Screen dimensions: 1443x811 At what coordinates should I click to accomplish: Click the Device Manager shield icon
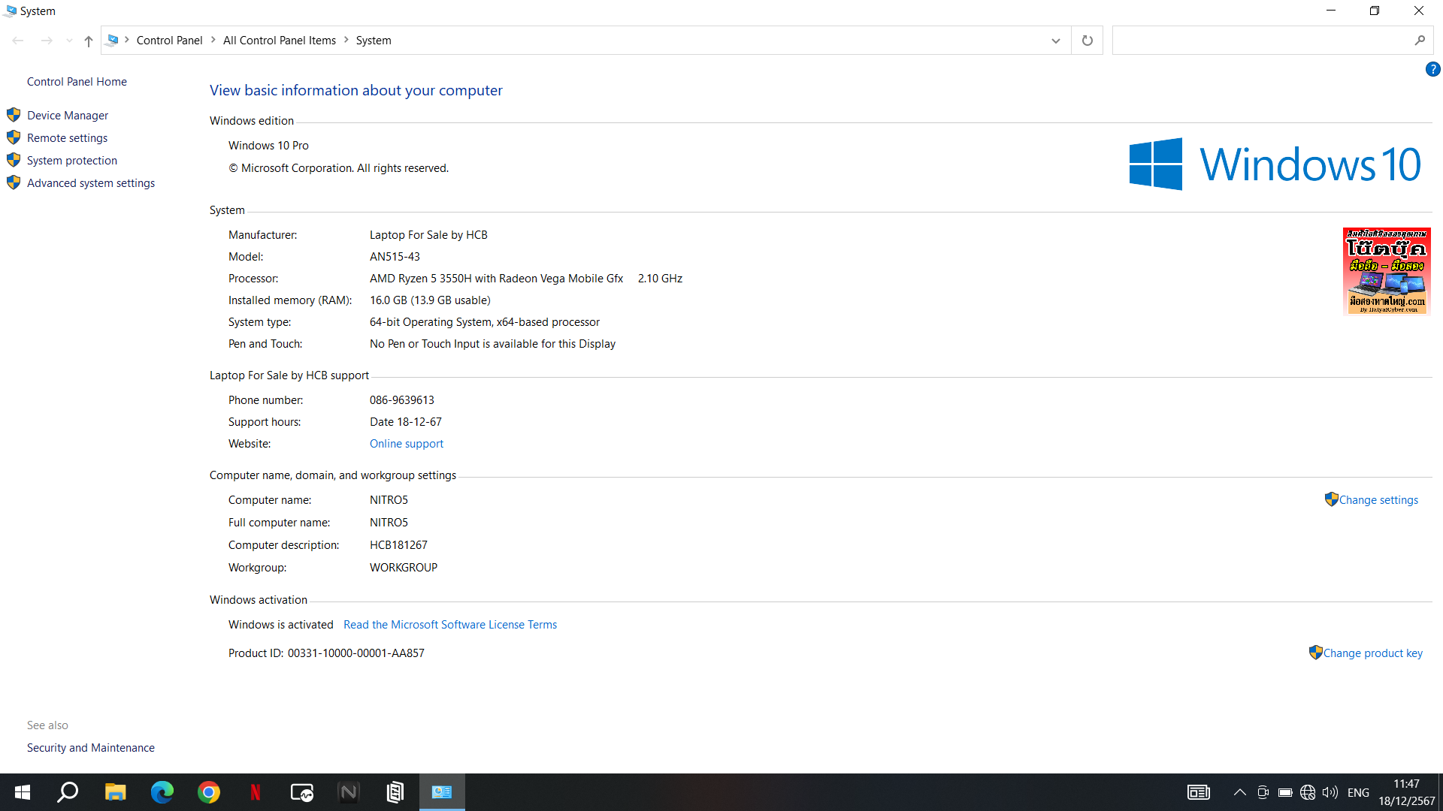click(x=14, y=115)
